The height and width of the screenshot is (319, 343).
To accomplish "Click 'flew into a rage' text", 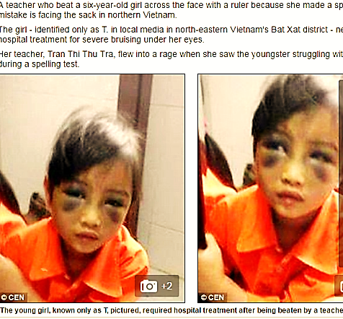I will tap(146, 54).
